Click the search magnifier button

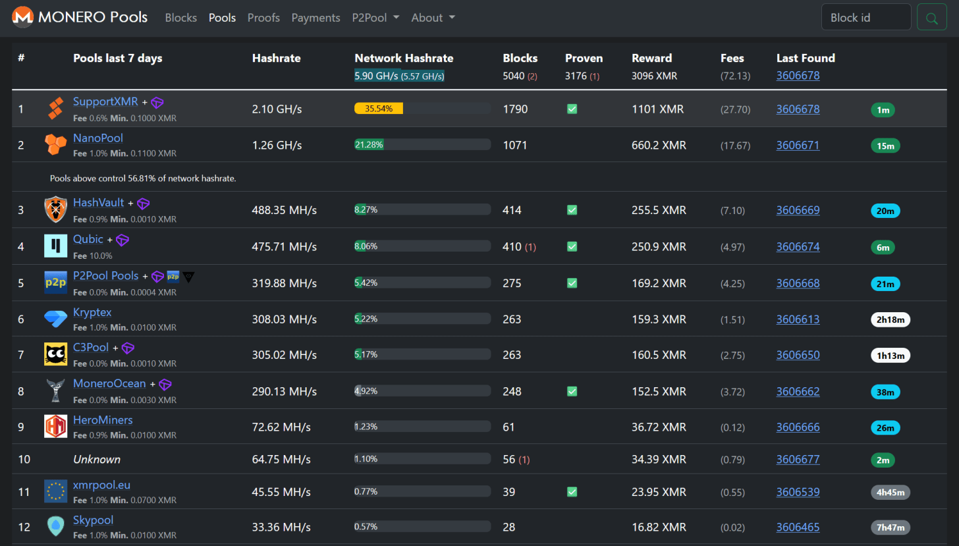(x=932, y=17)
